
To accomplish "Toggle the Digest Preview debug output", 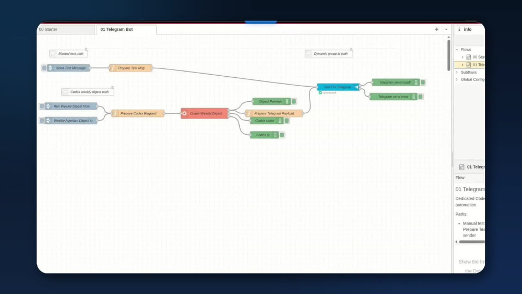I will point(294,101).
